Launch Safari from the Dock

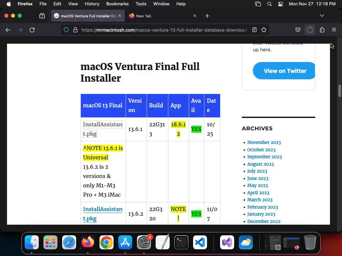pyautogui.click(x=69, y=242)
